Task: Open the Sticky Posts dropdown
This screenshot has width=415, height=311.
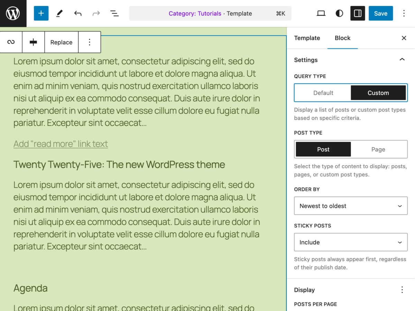Action: click(350, 242)
